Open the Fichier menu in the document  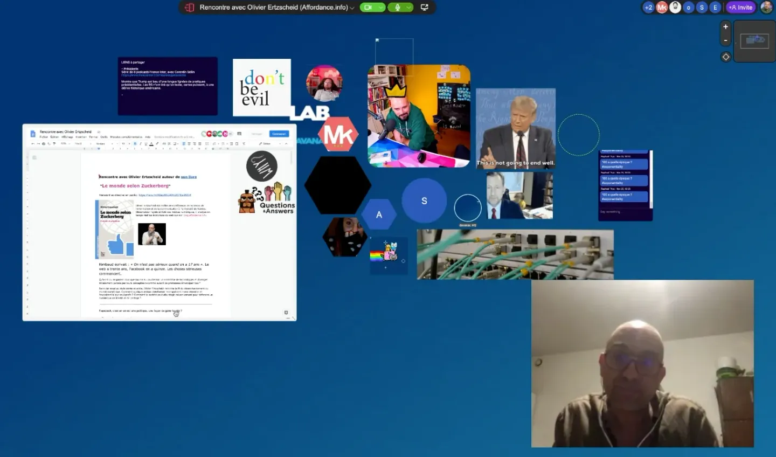coord(44,137)
